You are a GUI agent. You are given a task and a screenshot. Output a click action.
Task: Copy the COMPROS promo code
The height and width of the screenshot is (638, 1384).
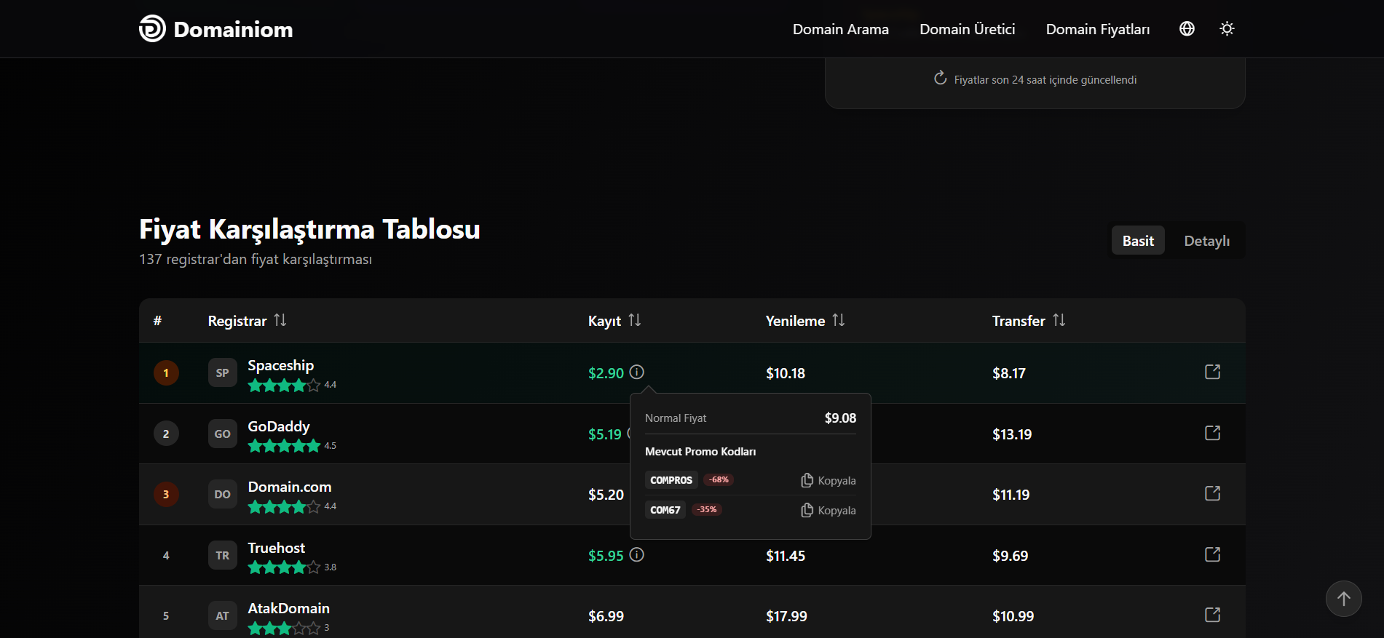point(829,480)
